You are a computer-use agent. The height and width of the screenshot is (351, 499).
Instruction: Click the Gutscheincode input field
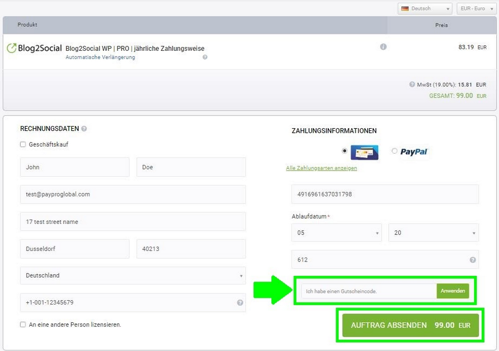[369, 291]
